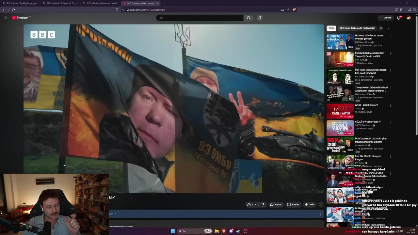This screenshot has width=418, height=235.
Task: Open 'SÖZCÜ TV Canlı Yayını' title link
Action: click(368, 122)
